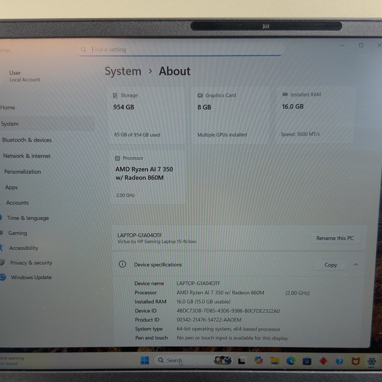This screenshot has width=382, height=382.
Task: Click the Windows Update sidebar icon
Action: [3, 277]
